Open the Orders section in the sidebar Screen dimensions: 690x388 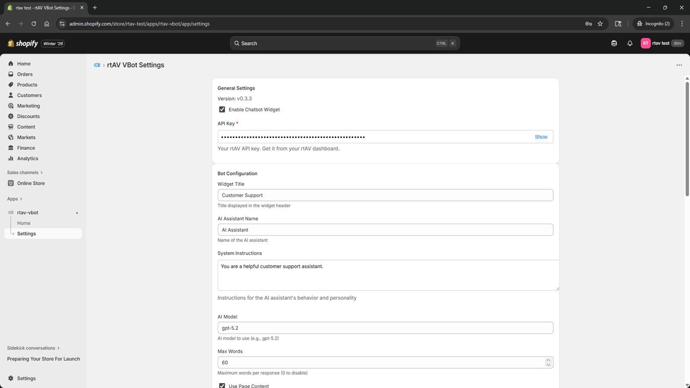click(x=25, y=74)
